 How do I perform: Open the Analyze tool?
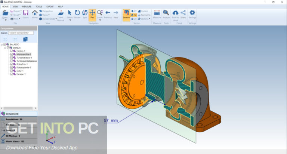coord(166,13)
